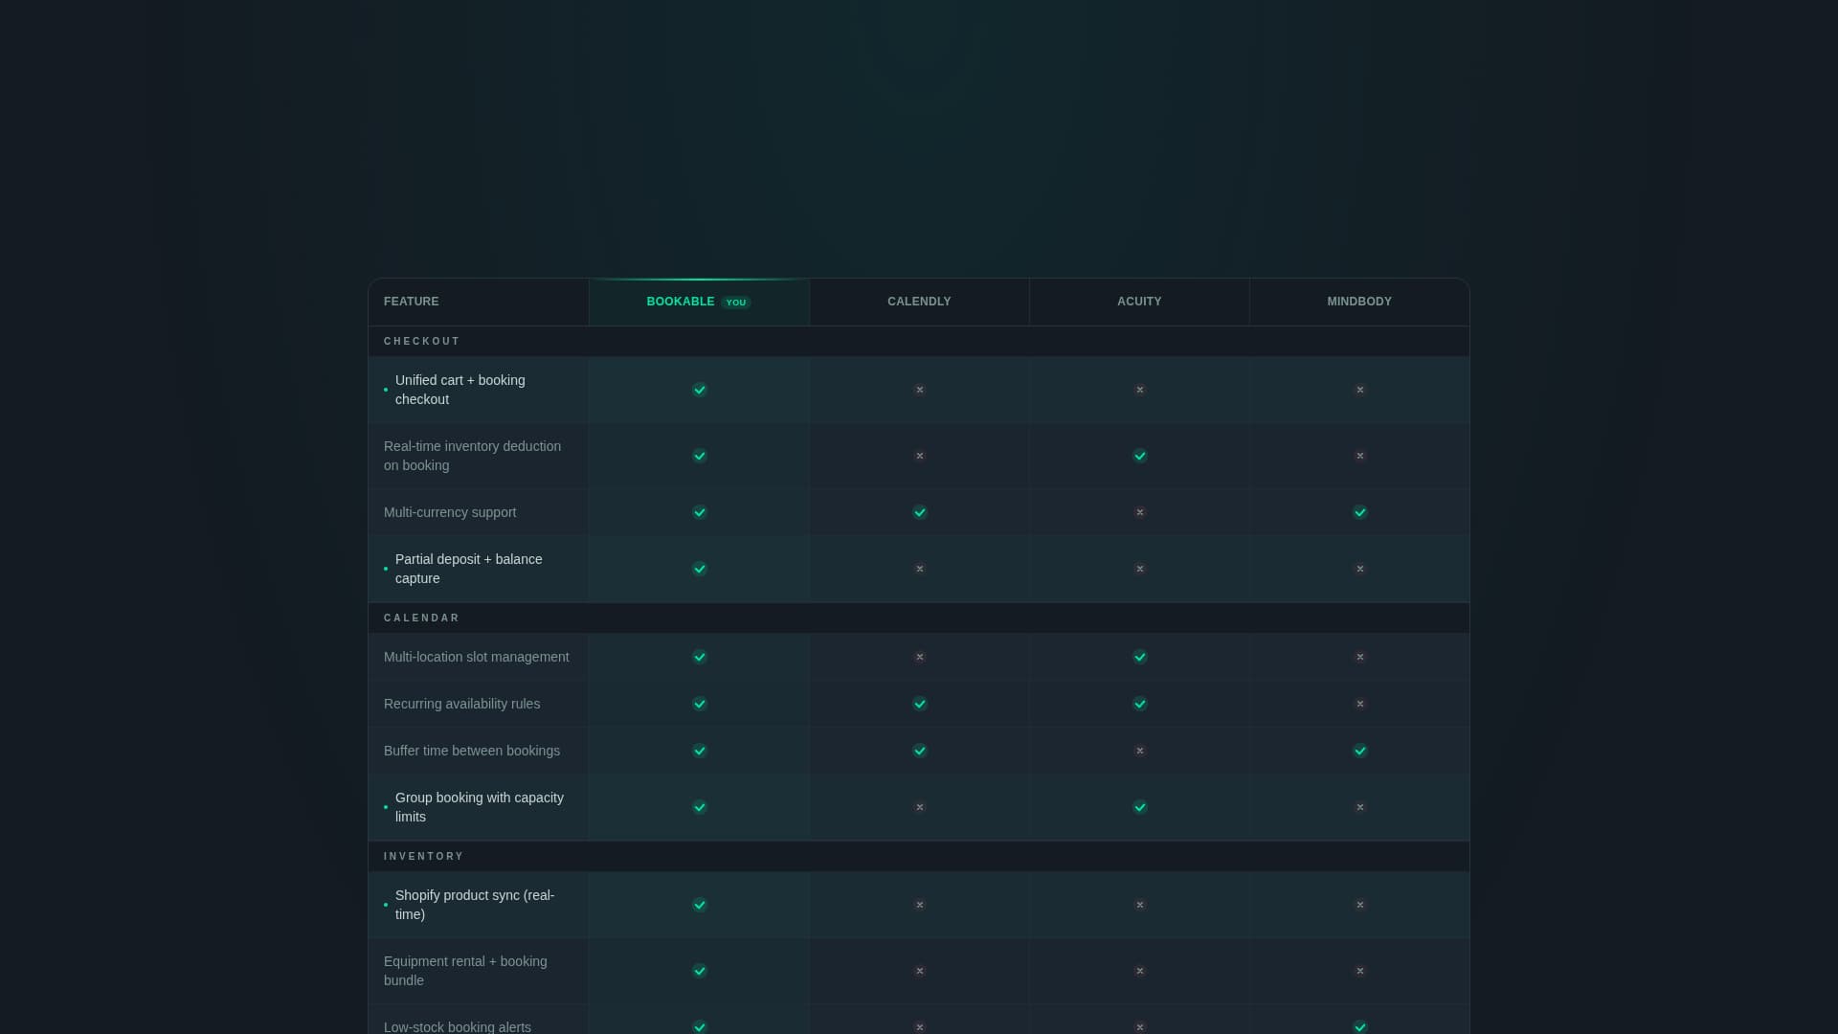The width and height of the screenshot is (1838, 1034).
Task: Select the Bookable column header
Action: [699, 302]
